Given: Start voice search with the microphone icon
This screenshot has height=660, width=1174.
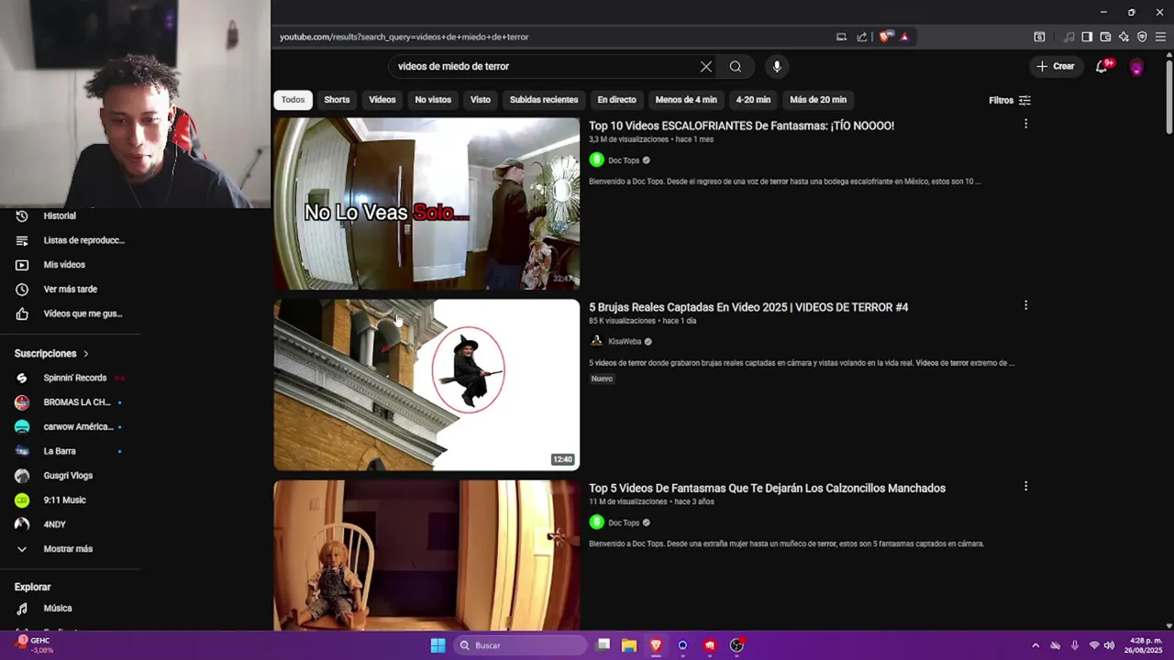Looking at the screenshot, I should coord(777,66).
